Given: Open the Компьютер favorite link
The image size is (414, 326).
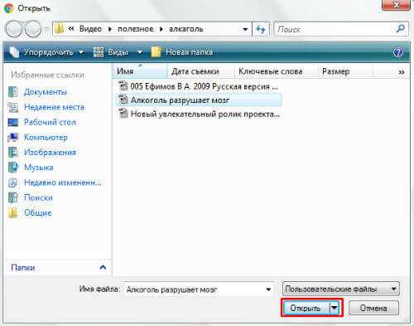Looking at the screenshot, I should coord(46,137).
